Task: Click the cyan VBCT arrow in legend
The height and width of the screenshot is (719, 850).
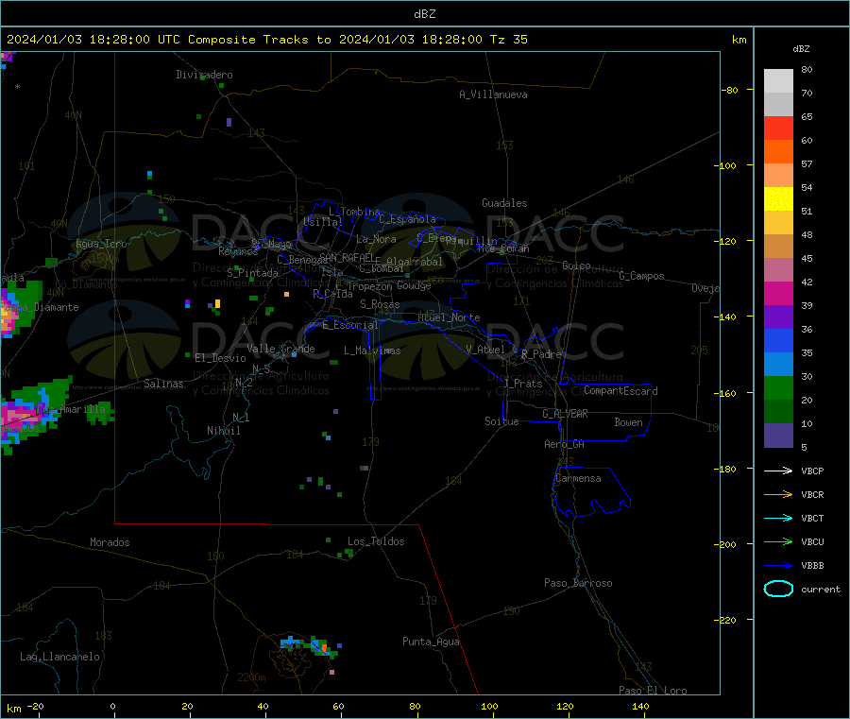Action: (778, 519)
